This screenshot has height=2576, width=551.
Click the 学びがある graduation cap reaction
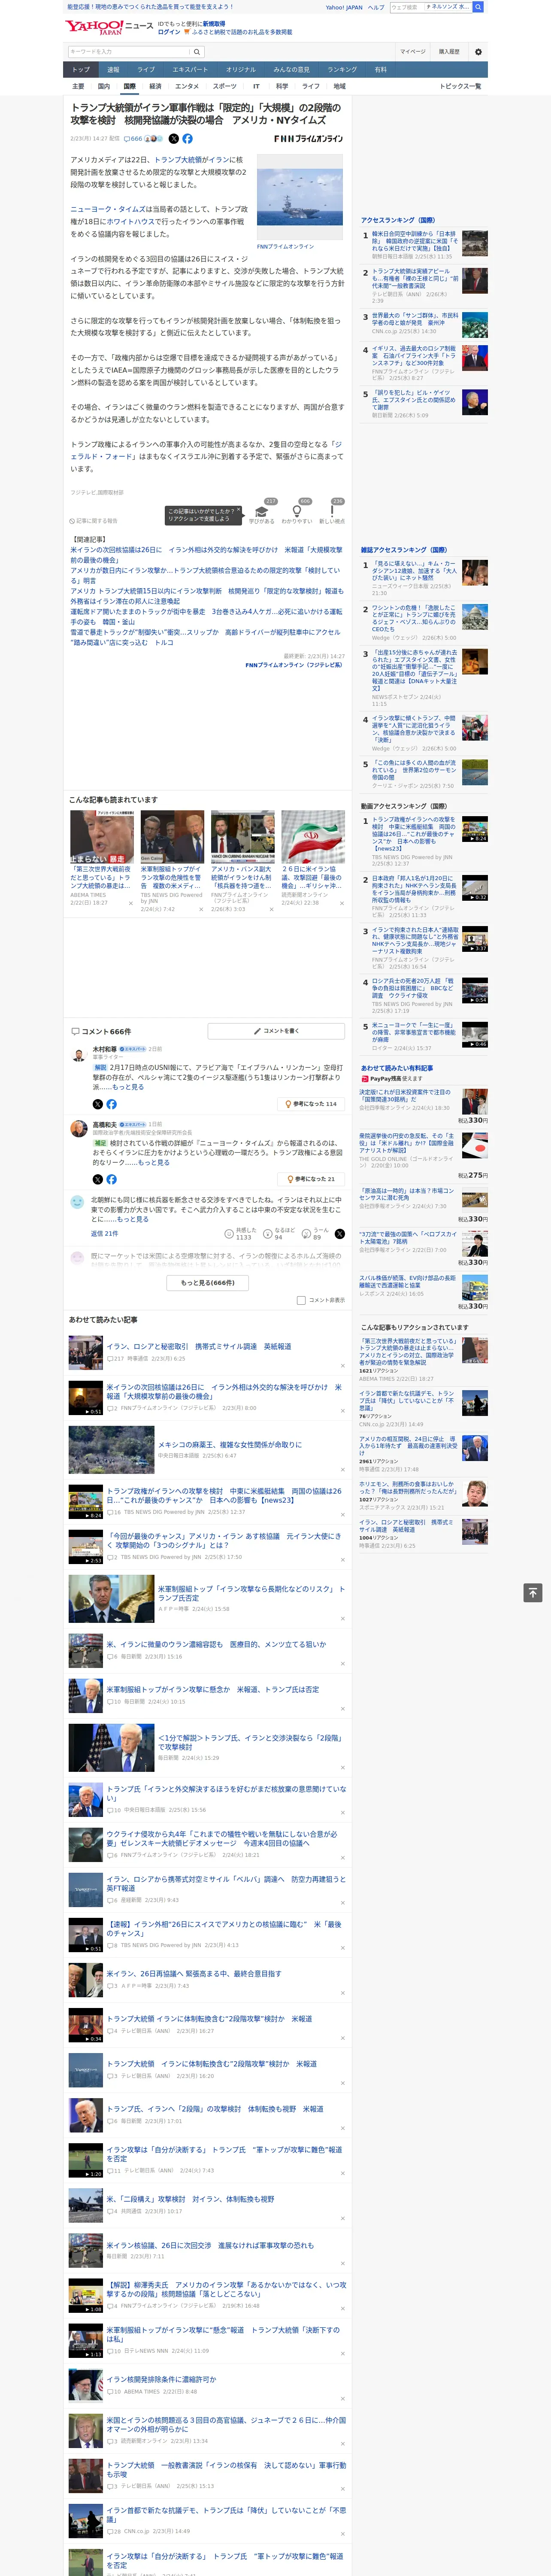pyautogui.click(x=262, y=511)
